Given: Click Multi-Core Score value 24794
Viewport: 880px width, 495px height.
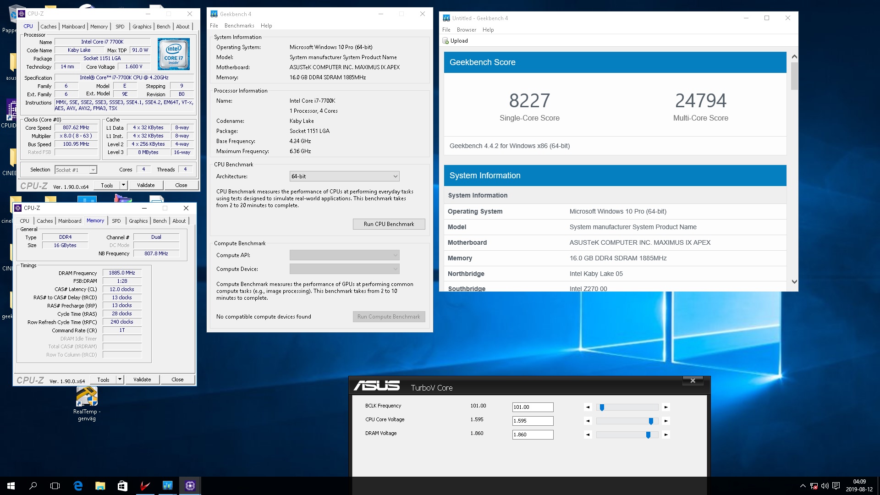Looking at the screenshot, I should click(x=701, y=100).
